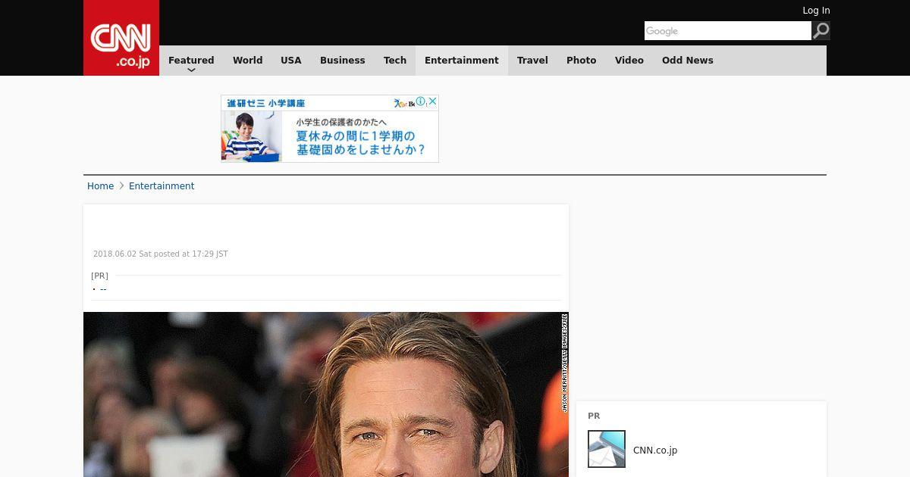Open the ad info icon
Image resolution: width=910 pixels, height=477 pixels.
click(420, 101)
